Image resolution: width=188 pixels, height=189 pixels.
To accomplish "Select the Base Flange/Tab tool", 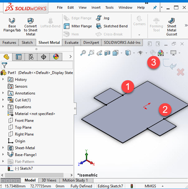I will [12, 25].
